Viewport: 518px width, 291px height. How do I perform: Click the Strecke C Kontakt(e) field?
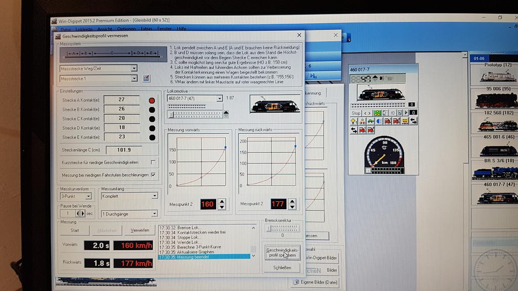(121, 118)
